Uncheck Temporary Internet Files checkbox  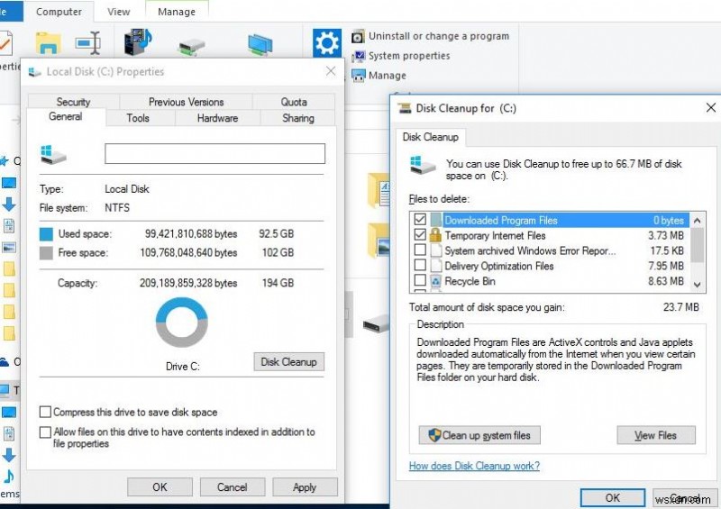click(x=420, y=234)
